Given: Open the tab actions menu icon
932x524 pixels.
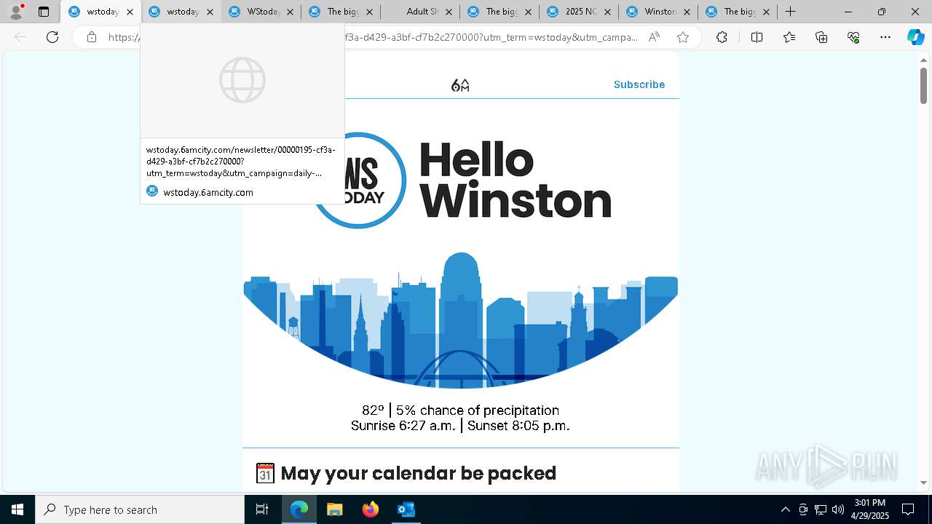Looking at the screenshot, I should tap(44, 12).
